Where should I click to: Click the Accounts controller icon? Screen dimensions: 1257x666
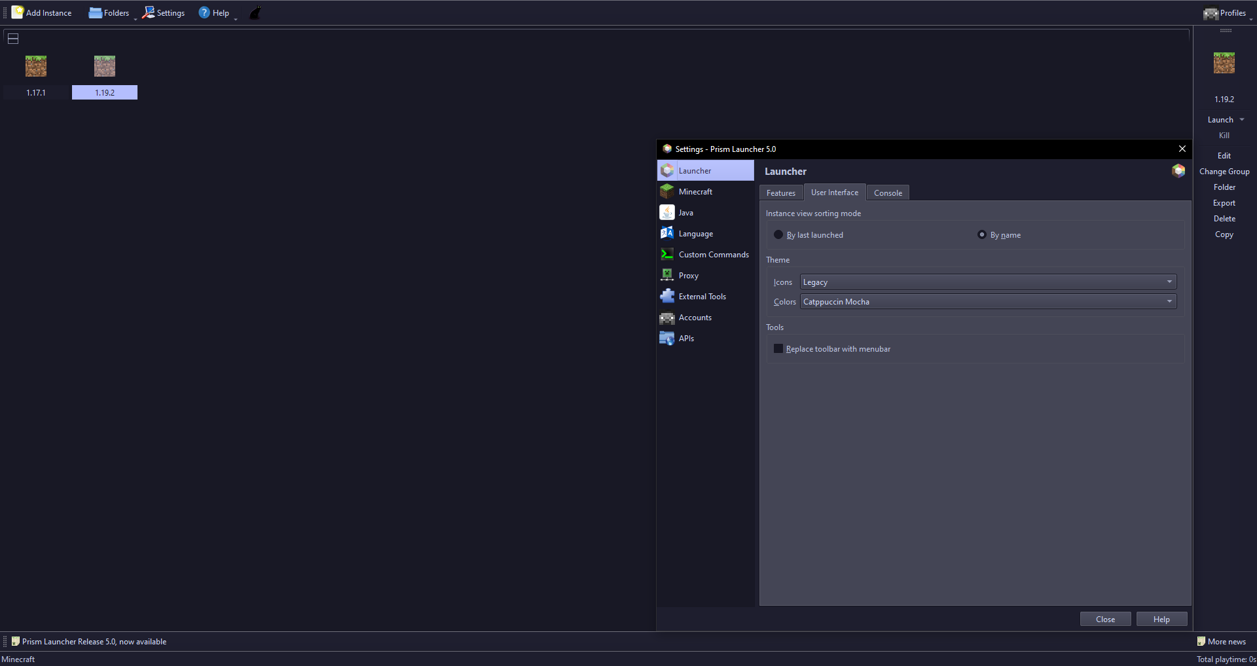point(667,318)
